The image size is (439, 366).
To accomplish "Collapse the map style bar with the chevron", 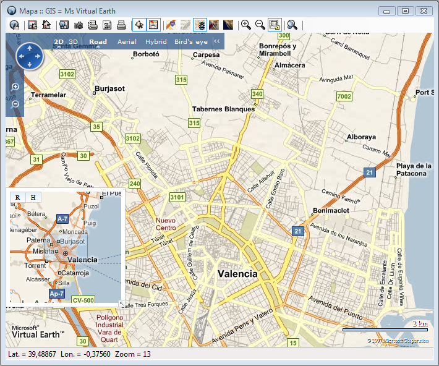I will pos(216,41).
